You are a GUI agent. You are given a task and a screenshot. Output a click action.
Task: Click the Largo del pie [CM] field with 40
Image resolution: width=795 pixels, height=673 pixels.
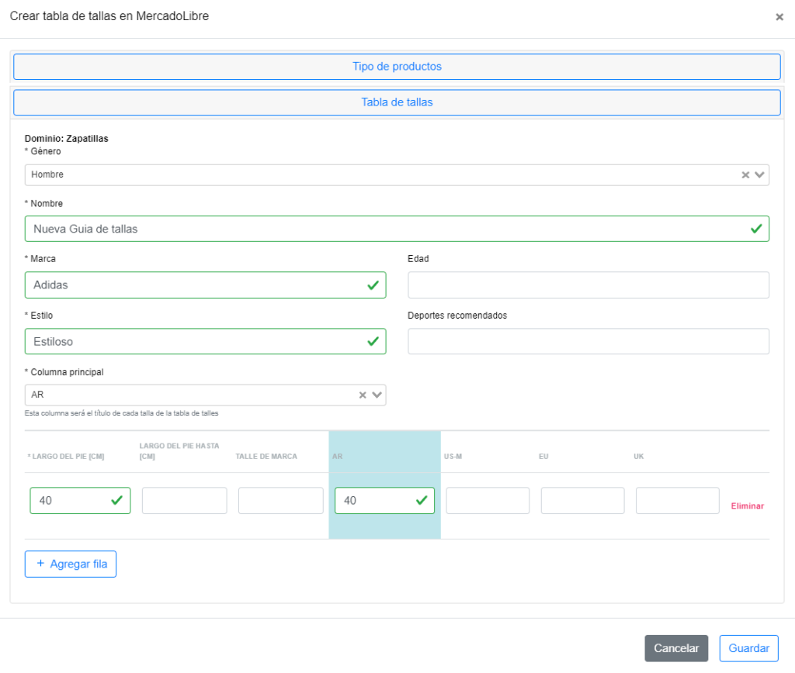click(80, 500)
